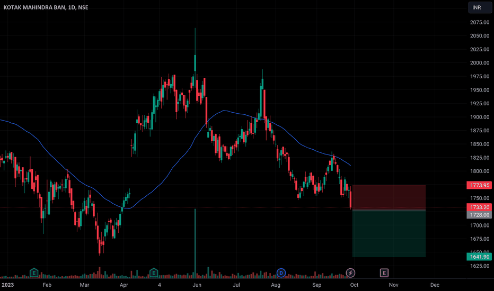Click the green 1641.90 target price label
Viewport: 494px width, 291px height.
[x=479, y=257]
